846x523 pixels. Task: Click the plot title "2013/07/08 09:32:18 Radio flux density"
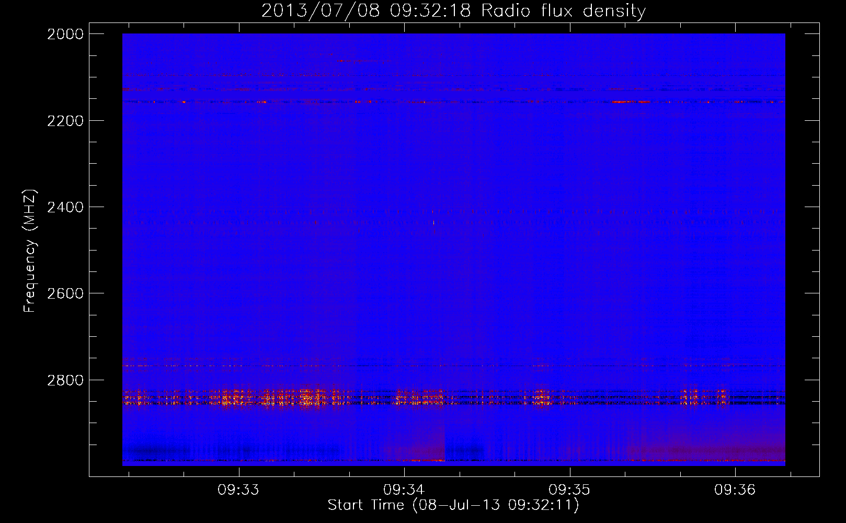(x=454, y=11)
